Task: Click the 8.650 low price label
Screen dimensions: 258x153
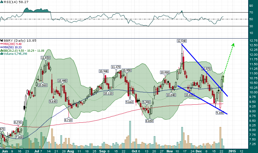Action: 149,121
